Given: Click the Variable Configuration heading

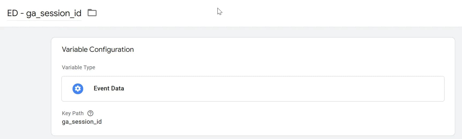Looking at the screenshot, I should point(98,49).
